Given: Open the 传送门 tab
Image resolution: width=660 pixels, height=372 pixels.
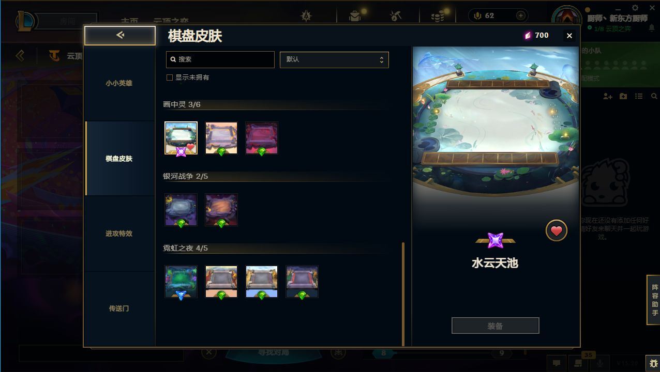Looking at the screenshot, I should click(x=119, y=308).
